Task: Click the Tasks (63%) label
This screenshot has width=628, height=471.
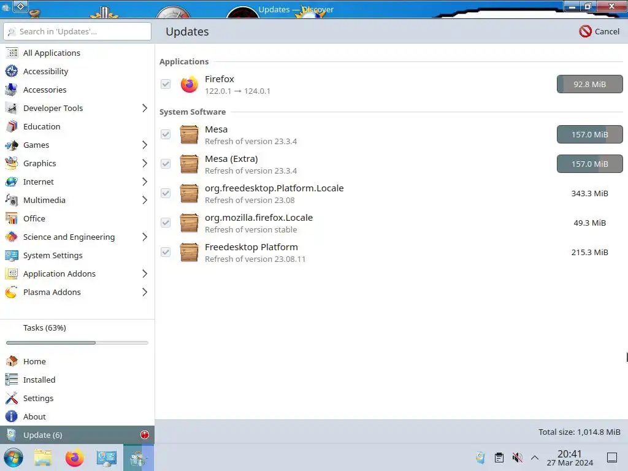Action: (44, 327)
